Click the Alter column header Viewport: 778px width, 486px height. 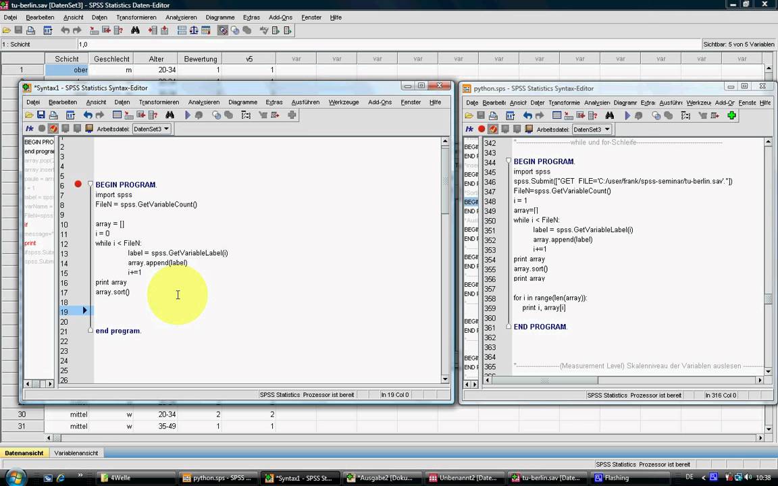pos(156,59)
